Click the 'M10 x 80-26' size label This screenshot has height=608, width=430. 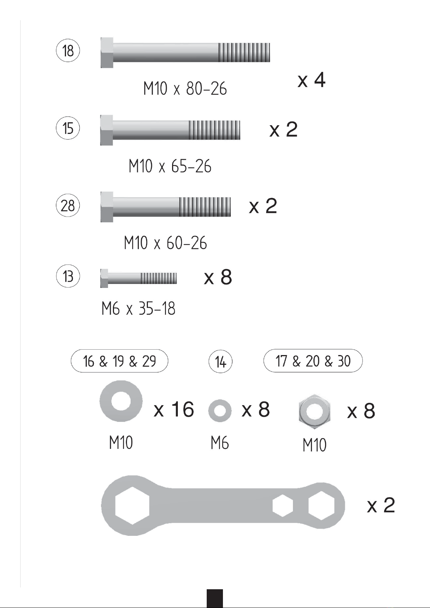pyautogui.click(x=185, y=88)
